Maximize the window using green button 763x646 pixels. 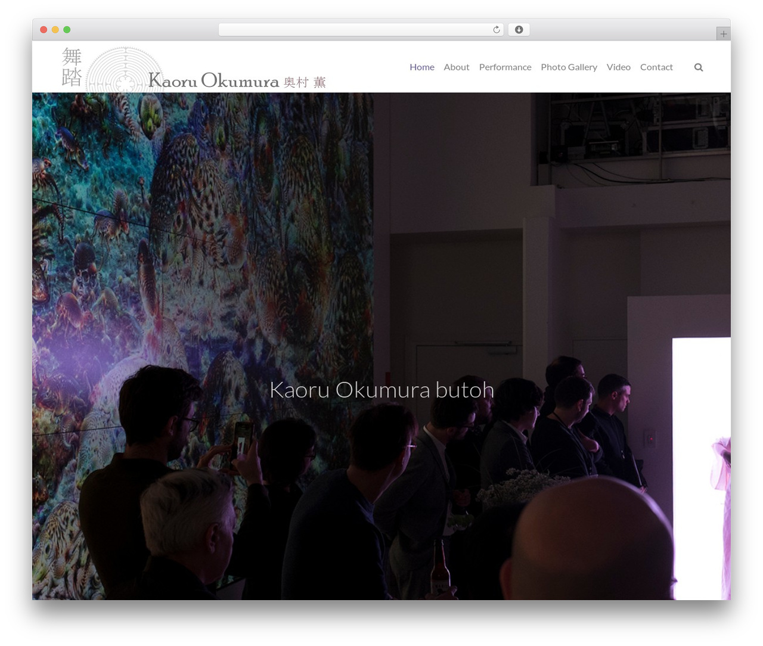coord(67,30)
